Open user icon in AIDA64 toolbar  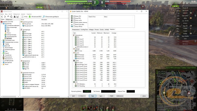tap(14, 17)
